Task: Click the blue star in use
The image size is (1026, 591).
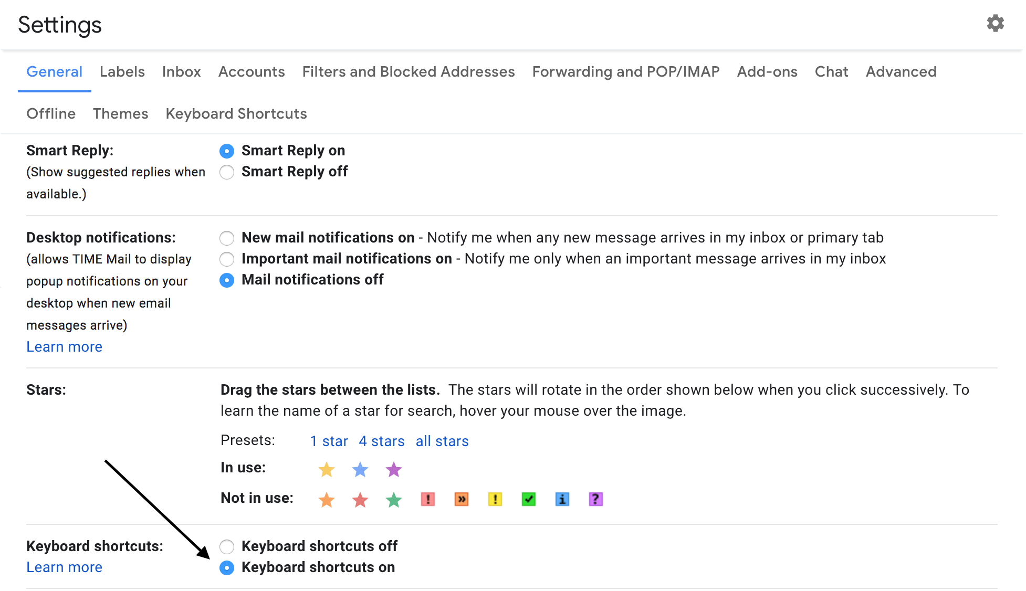Action: pos(360,469)
